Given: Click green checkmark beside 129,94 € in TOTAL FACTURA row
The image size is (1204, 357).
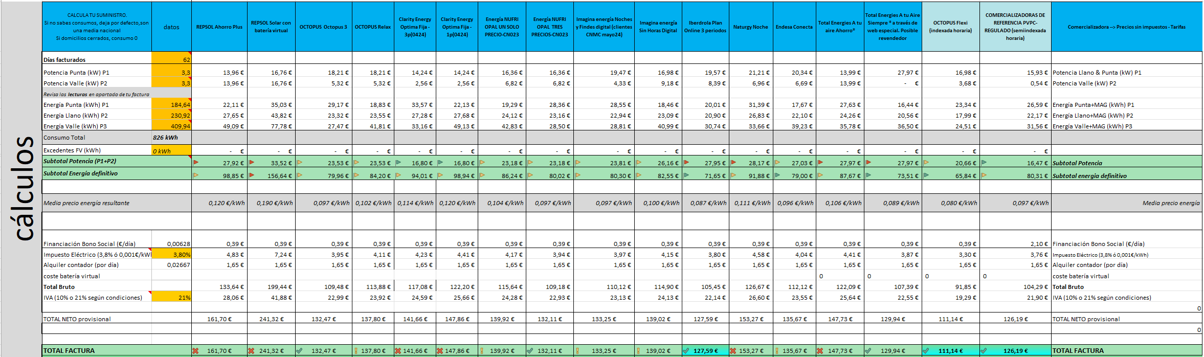Looking at the screenshot, I should pyautogui.click(x=868, y=351).
